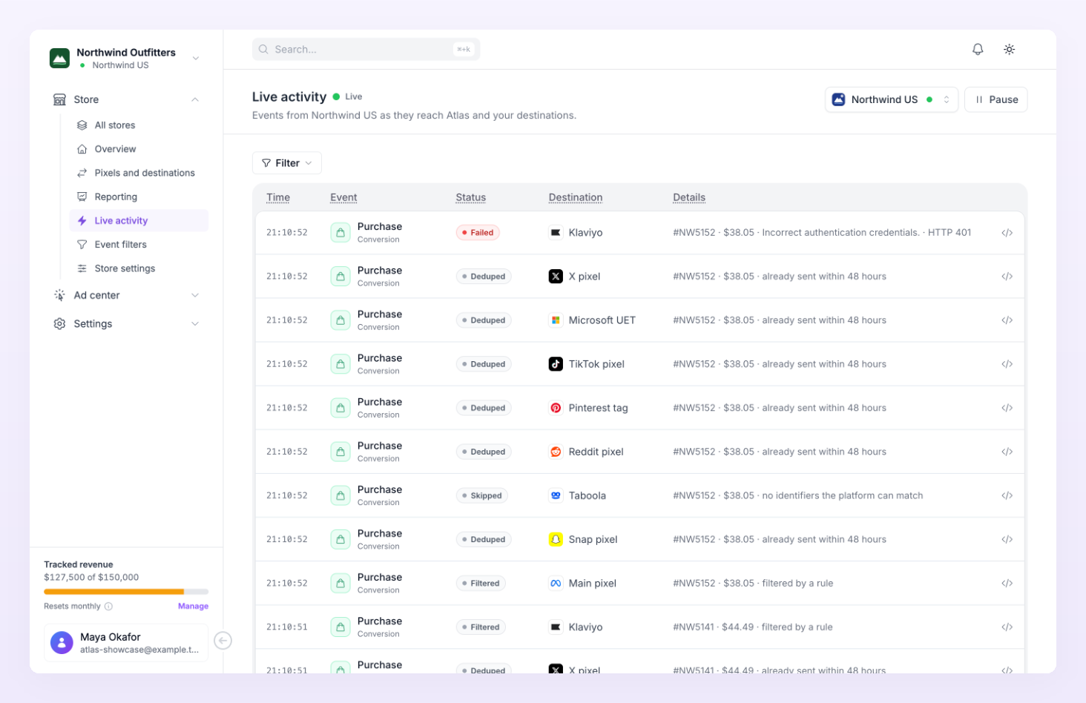Click the tracked revenue progress bar
Image resolution: width=1086 pixels, height=703 pixels.
pyautogui.click(x=126, y=592)
